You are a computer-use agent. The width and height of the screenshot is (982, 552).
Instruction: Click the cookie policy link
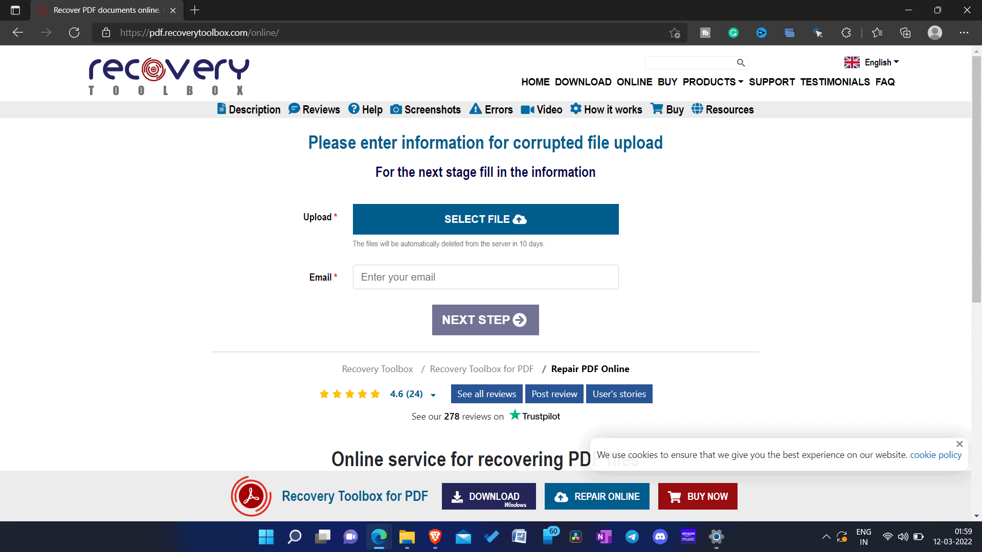point(936,454)
